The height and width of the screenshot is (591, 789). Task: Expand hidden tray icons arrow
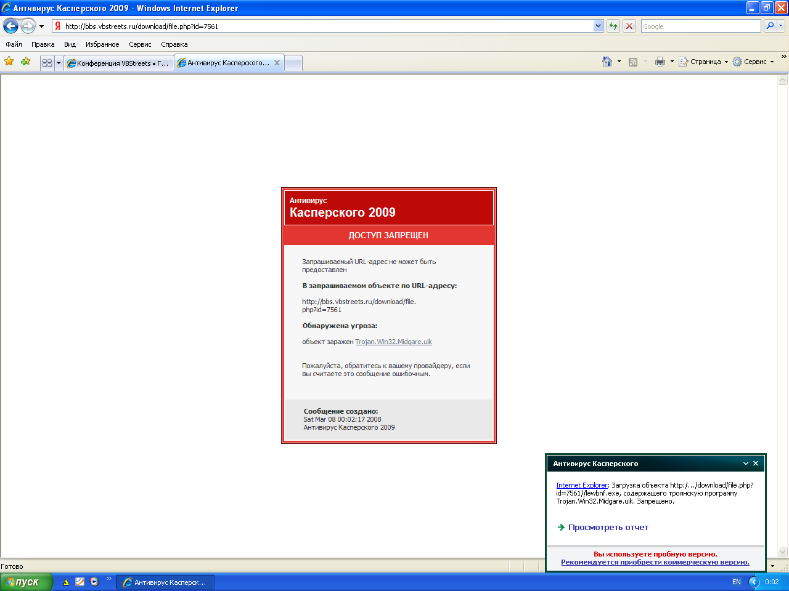[x=754, y=582]
